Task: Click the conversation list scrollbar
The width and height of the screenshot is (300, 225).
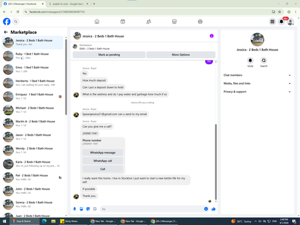Action: pyautogui.click(x=66, y=77)
